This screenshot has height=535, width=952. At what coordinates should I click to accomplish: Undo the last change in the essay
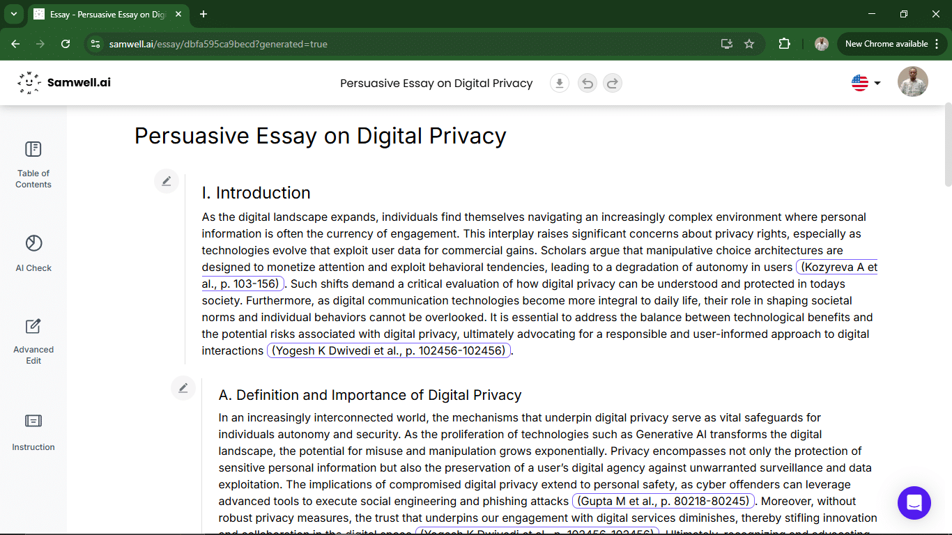(588, 84)
